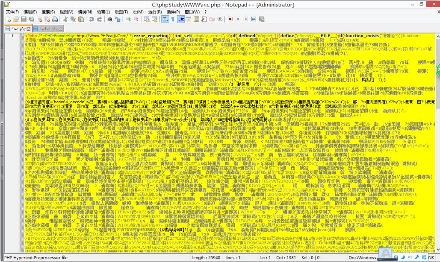Click the Stop Recording macro button
Image resolution: width=440 pixels, height=262 pixels.
[238, 19]
